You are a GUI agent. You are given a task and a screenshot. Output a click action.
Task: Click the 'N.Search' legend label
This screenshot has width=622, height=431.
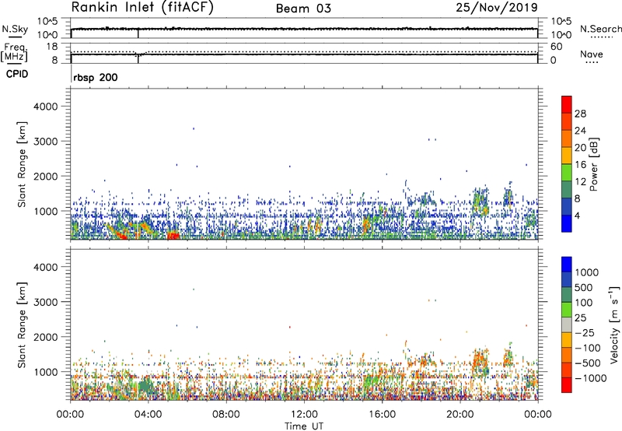[600, 29]
